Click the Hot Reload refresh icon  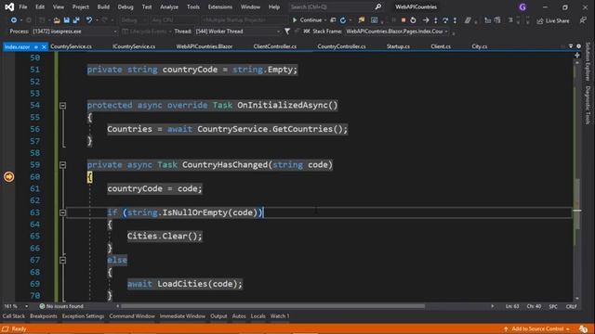click(343, 20)
